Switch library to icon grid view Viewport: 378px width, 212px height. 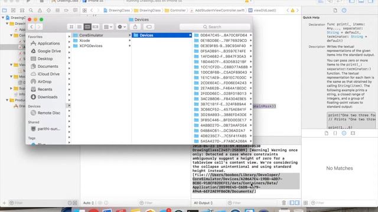(305, 203)
